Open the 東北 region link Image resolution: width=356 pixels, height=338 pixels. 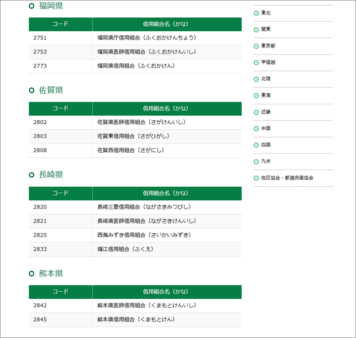click(266, 13)
